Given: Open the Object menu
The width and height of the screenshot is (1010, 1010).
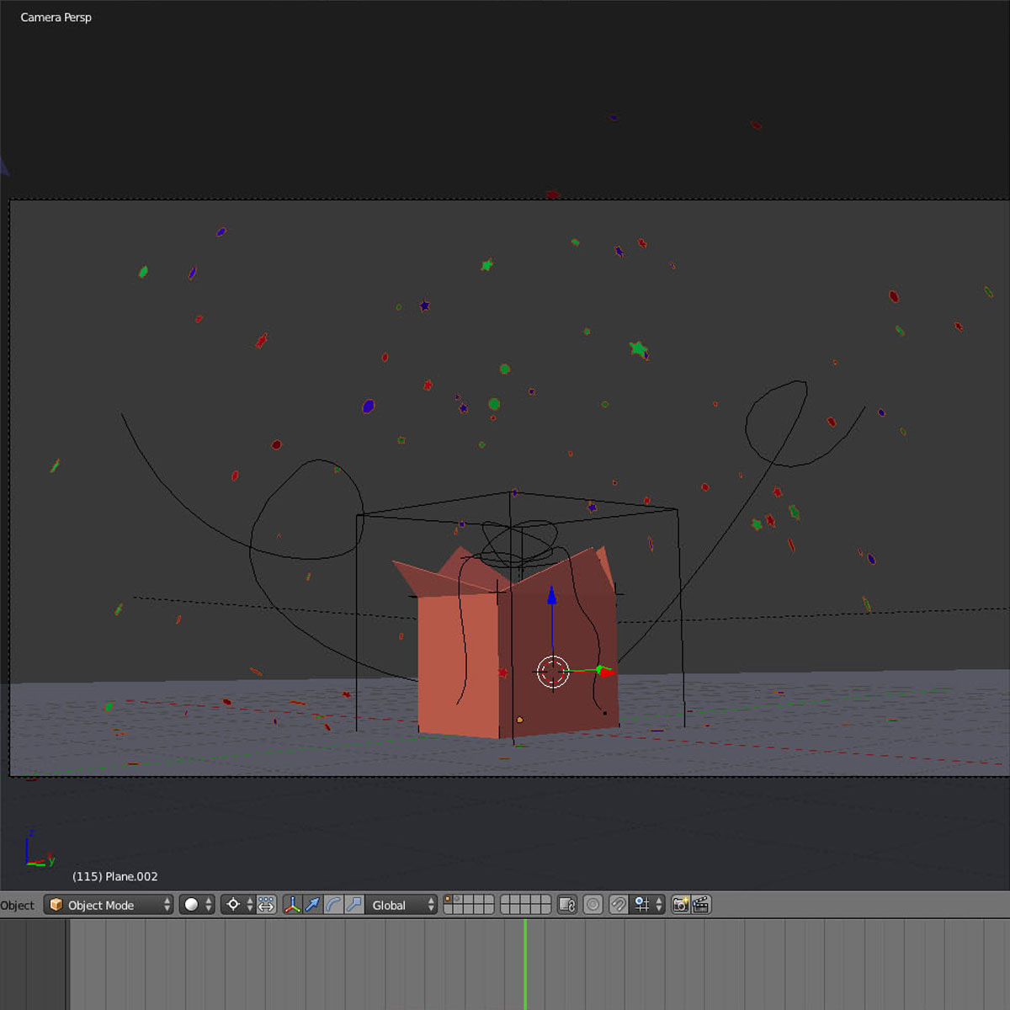Looking at the screenshot, I should pyautogui.click(x=18, y=905).
